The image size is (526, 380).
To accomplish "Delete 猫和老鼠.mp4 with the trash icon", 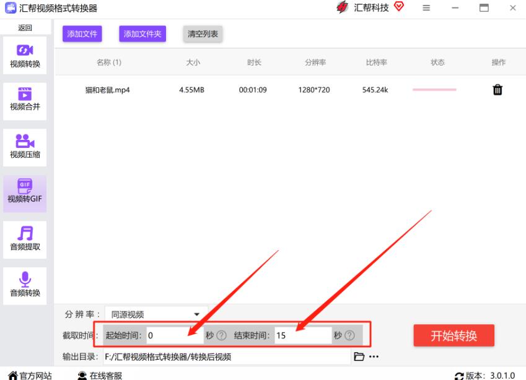I will 497,90.
